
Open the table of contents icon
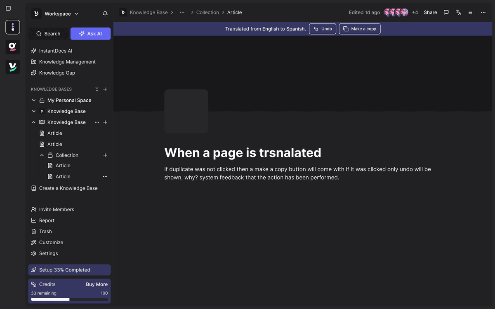(x=471, y=12)
